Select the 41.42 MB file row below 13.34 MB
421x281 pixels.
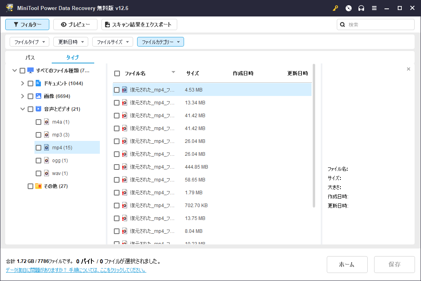coord(212,115)
